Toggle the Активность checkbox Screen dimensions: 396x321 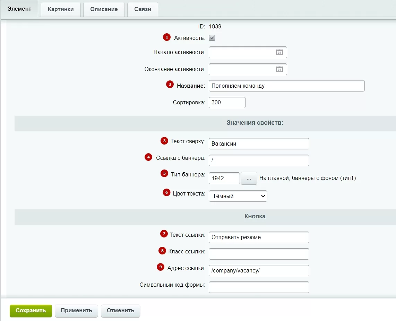212,38
